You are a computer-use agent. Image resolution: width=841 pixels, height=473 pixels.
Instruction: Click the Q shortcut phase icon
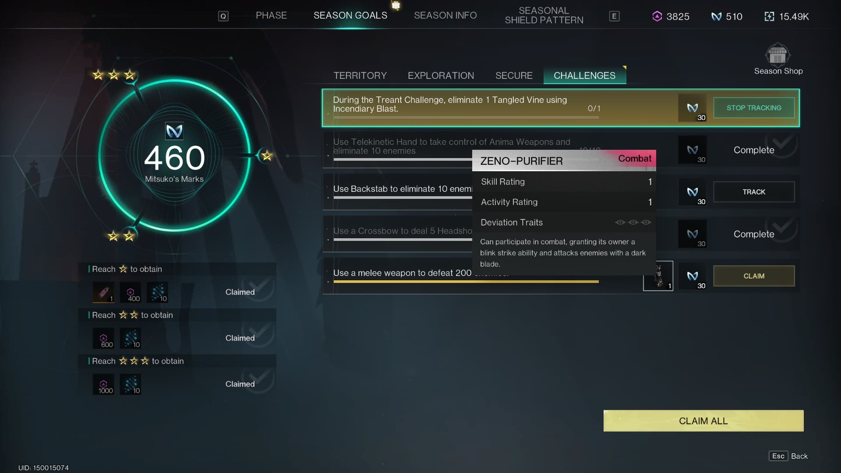coord(223,16)
